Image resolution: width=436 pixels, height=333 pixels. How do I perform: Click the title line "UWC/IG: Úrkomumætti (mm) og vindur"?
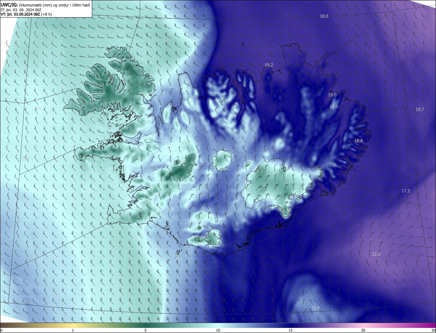tap(45, 5)
